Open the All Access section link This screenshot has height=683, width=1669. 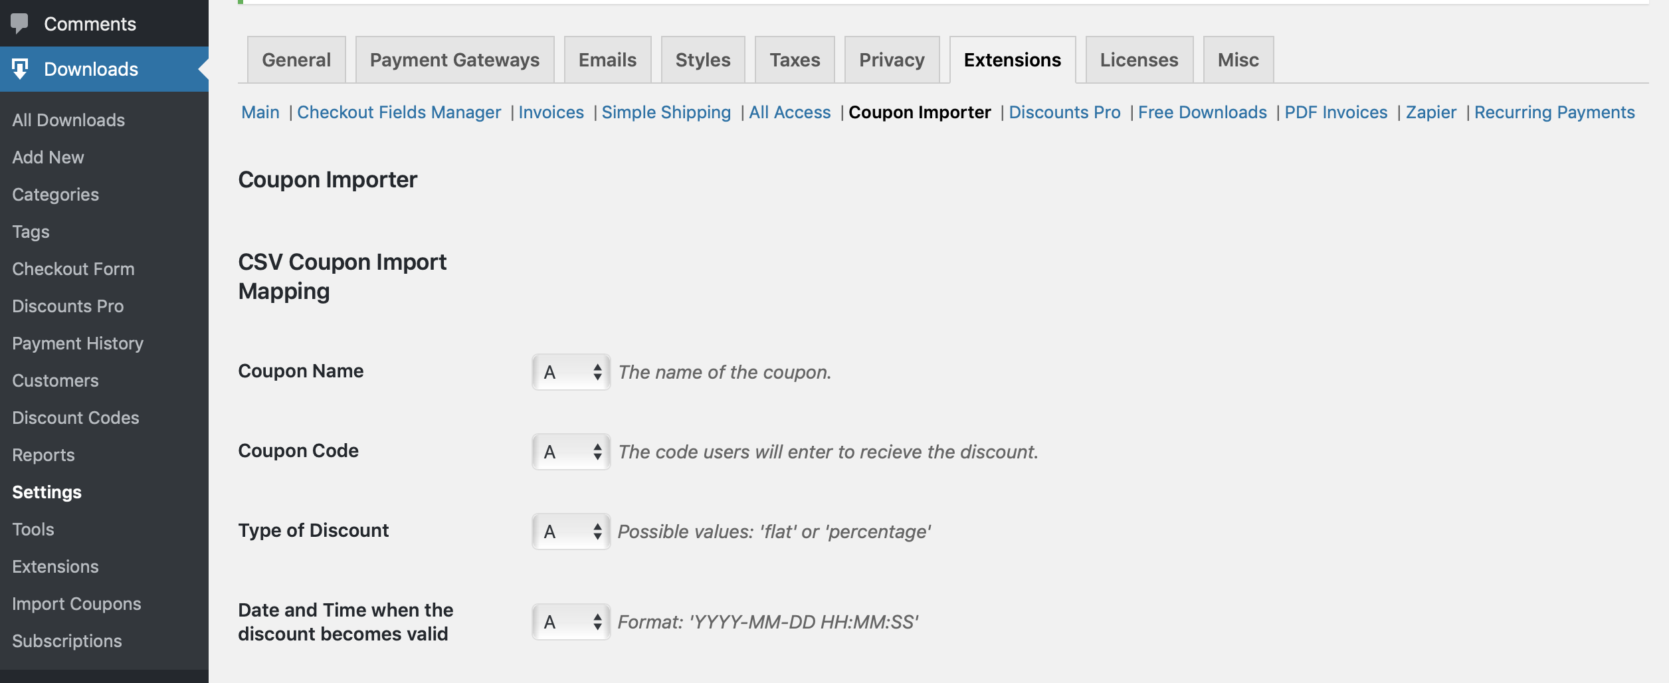[x=789, y=112]
